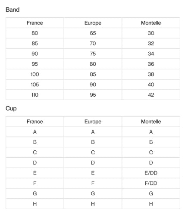The width and height of the screenshot is (188, 216).
Task: Click the France band size 110 cell
Action: pos(35,95)
